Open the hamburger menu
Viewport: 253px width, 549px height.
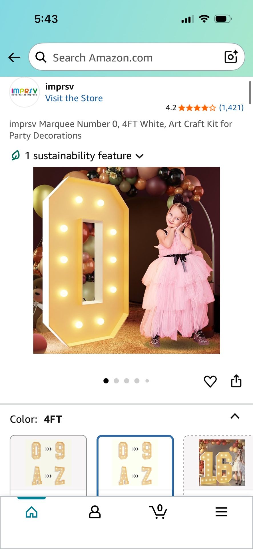tap(221, 512)
